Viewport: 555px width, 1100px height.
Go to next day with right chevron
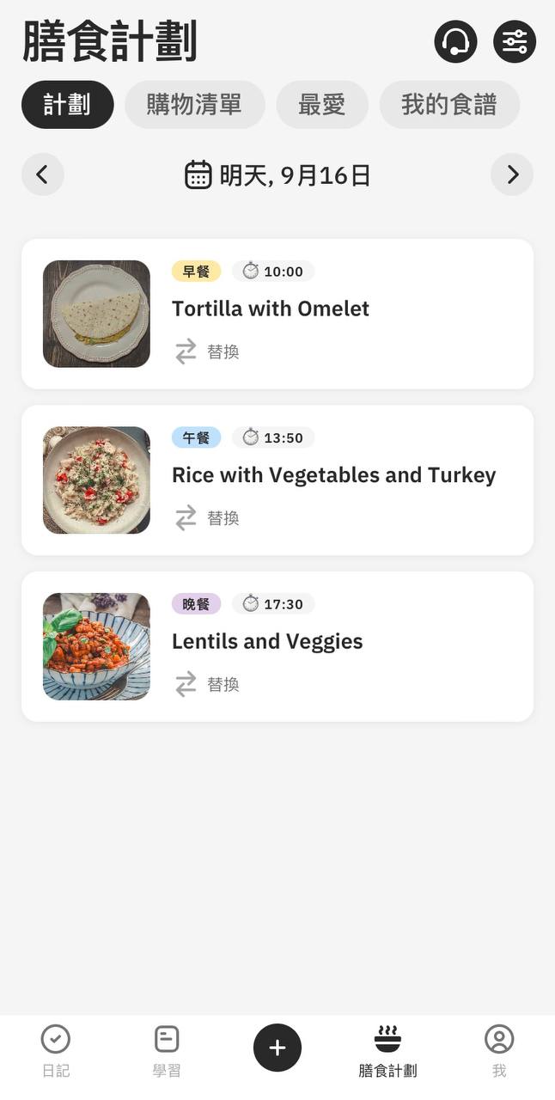(x=512, y=174)
